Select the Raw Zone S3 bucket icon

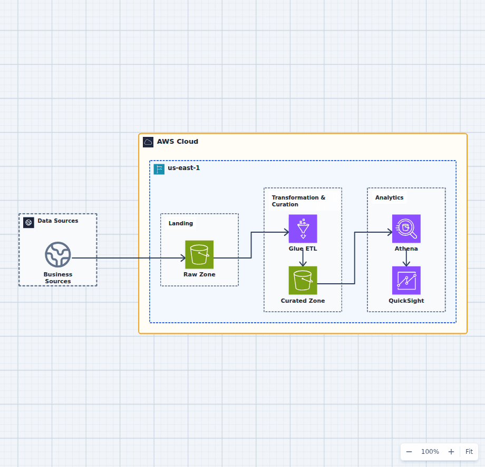click(x=199, y=254)
